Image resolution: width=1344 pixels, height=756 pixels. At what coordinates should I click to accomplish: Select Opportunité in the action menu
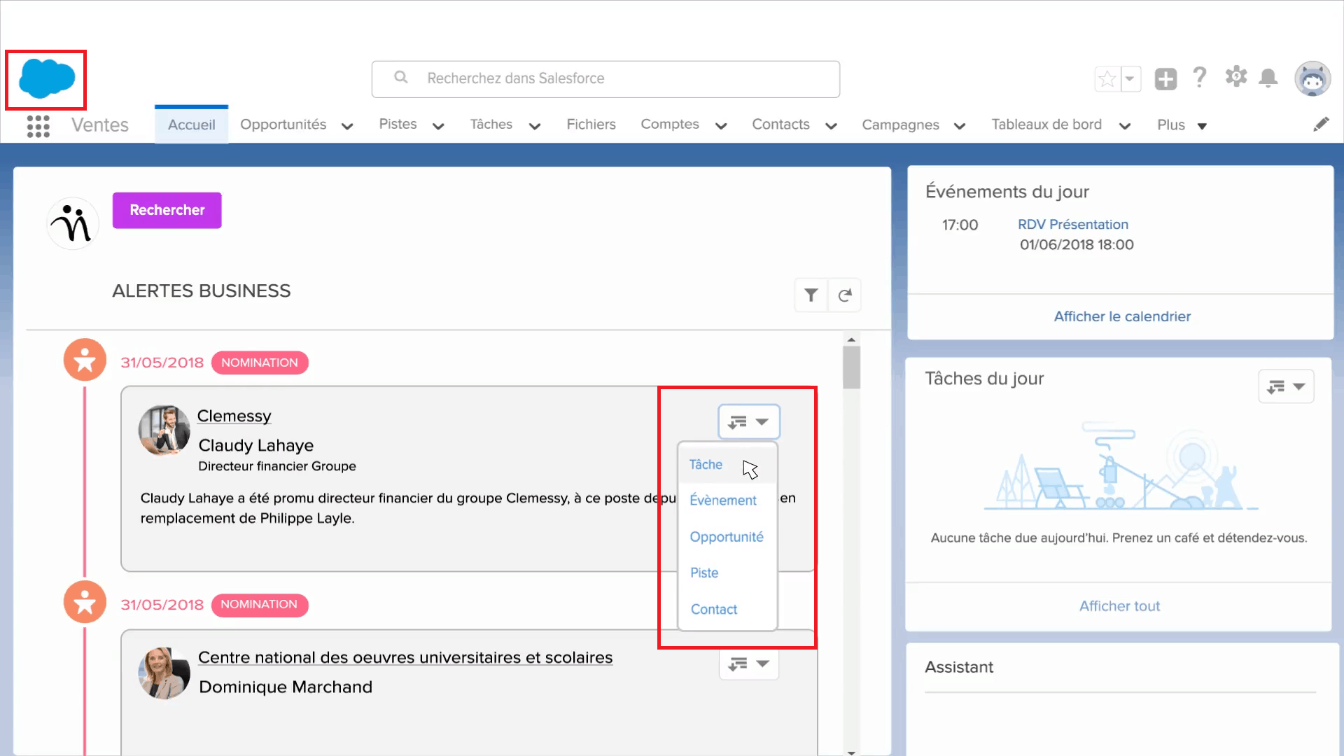click(x=727, y=537)
